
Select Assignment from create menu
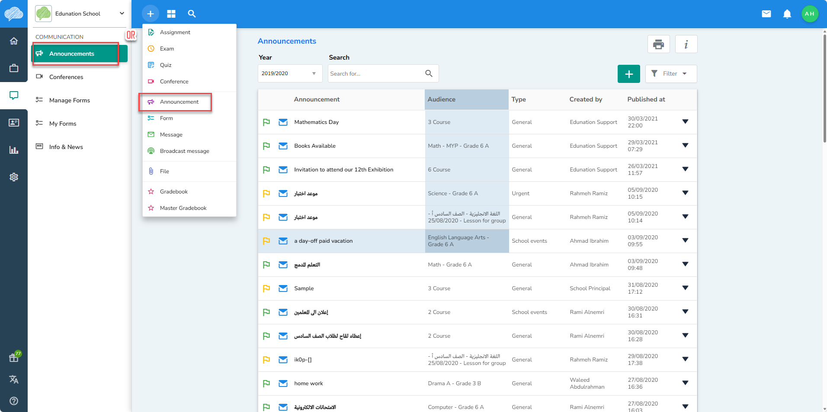[189, 32]
